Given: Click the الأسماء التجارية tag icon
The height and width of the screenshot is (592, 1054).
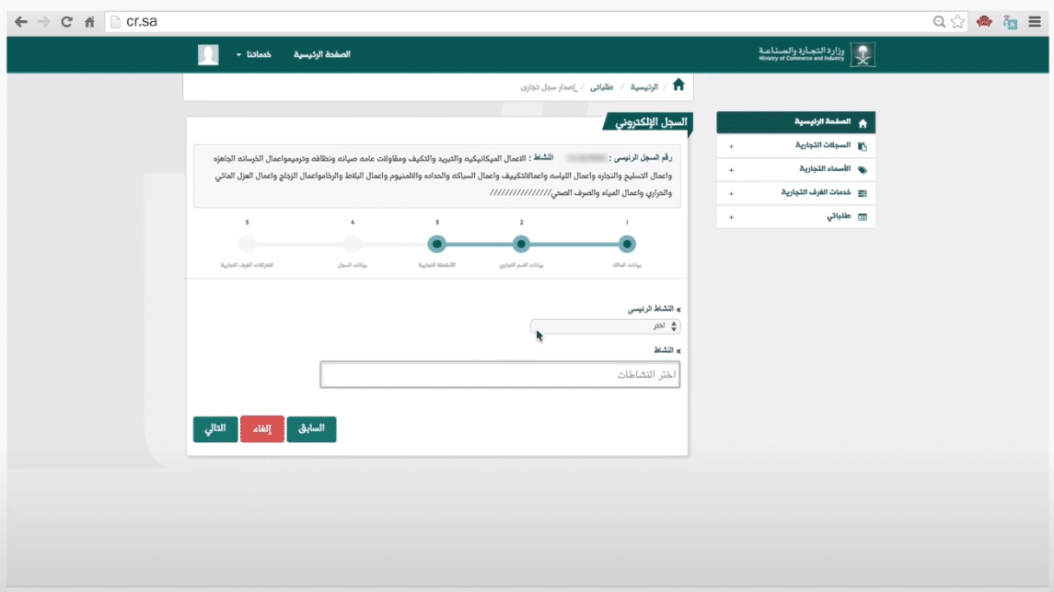Looking at the screenshot, I should [863, 170].
